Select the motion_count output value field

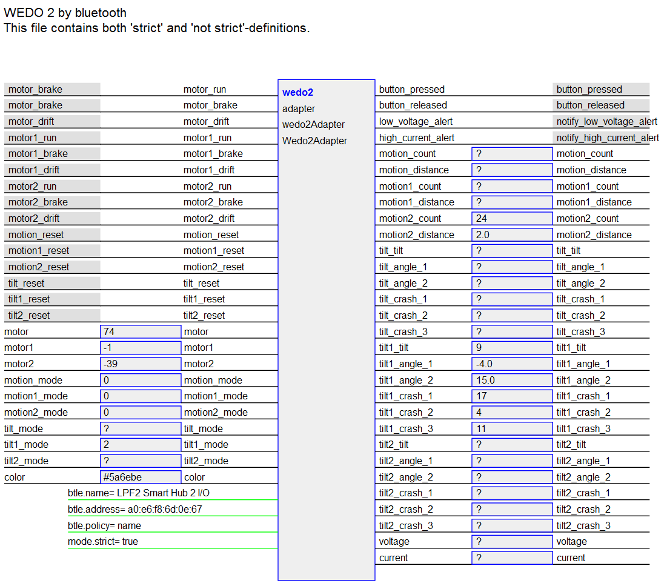click(x=512, y=154)
